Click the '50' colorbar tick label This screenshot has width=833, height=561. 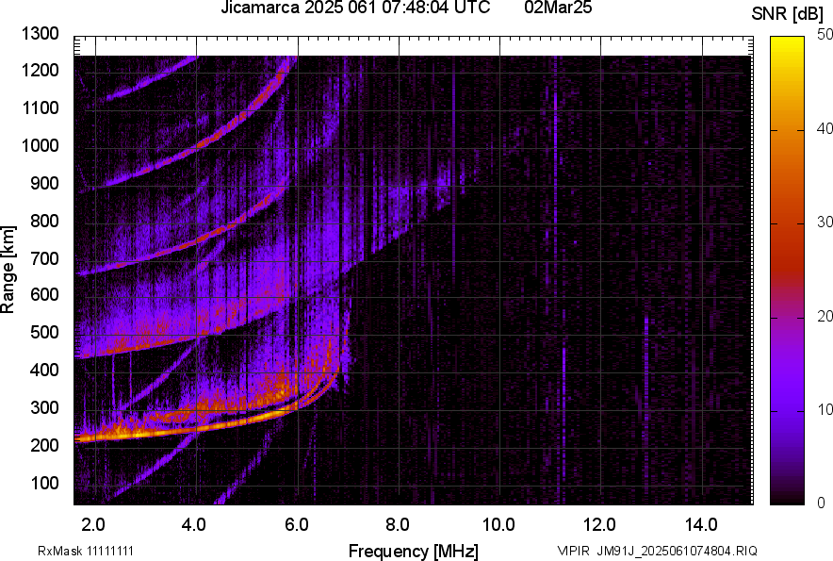(825, 35)
